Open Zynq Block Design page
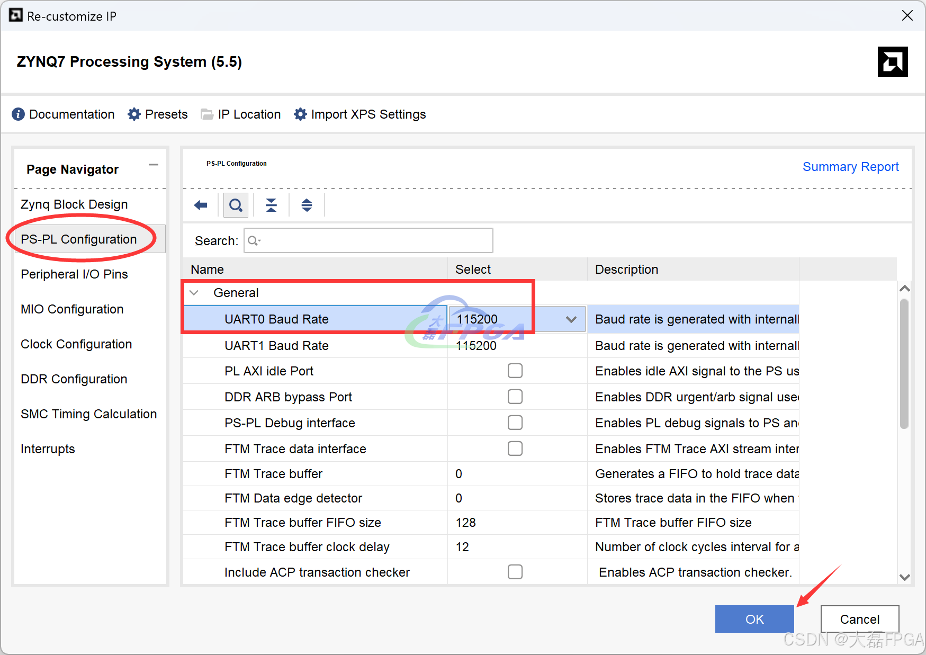 [74, 204]
